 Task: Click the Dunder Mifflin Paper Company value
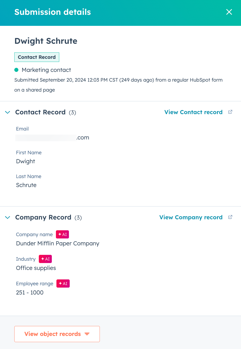57,243
